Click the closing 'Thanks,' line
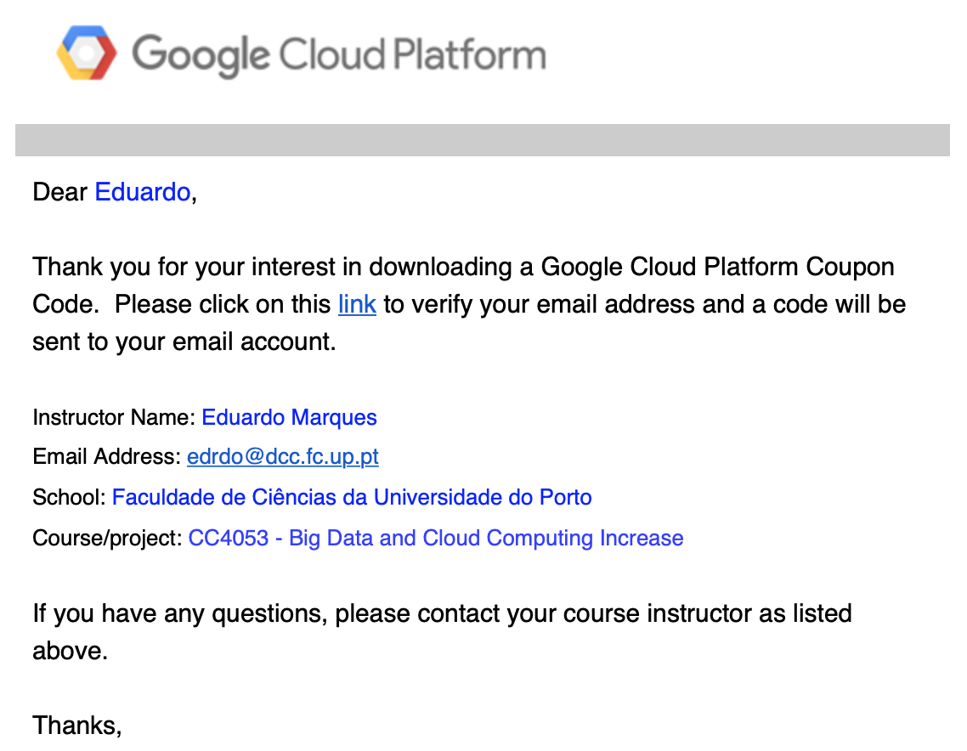This screenshot has width=967, height=751. point(77,726)
